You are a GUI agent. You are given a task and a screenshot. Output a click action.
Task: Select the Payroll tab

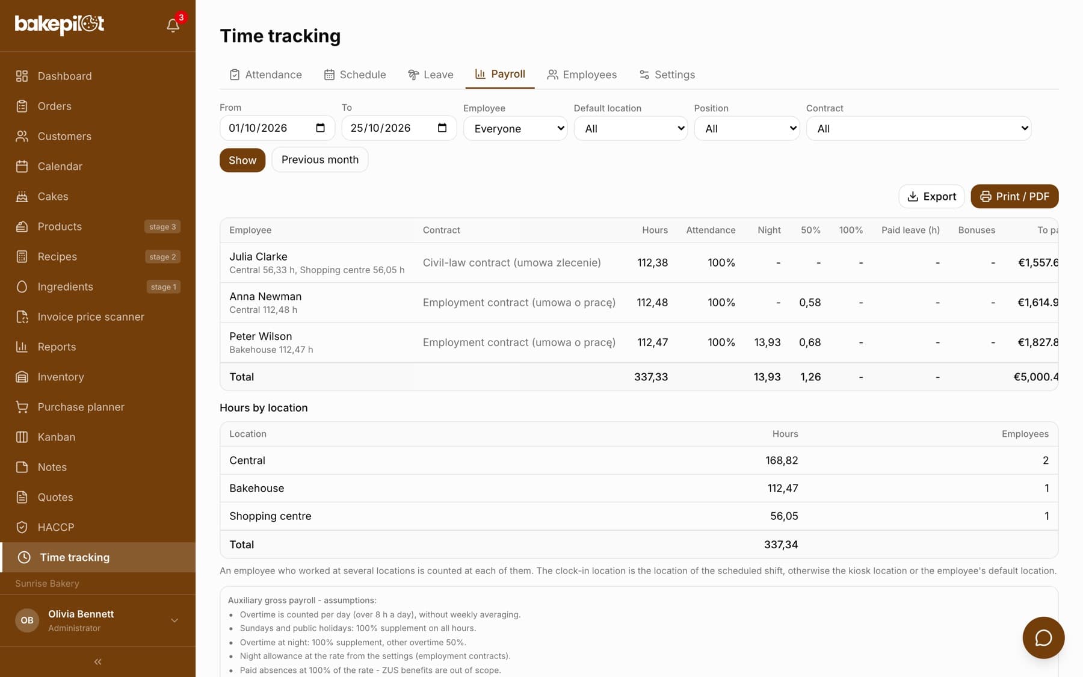coord(500,74)
